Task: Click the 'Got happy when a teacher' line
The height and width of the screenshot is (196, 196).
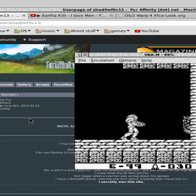Action: (122, 176)
